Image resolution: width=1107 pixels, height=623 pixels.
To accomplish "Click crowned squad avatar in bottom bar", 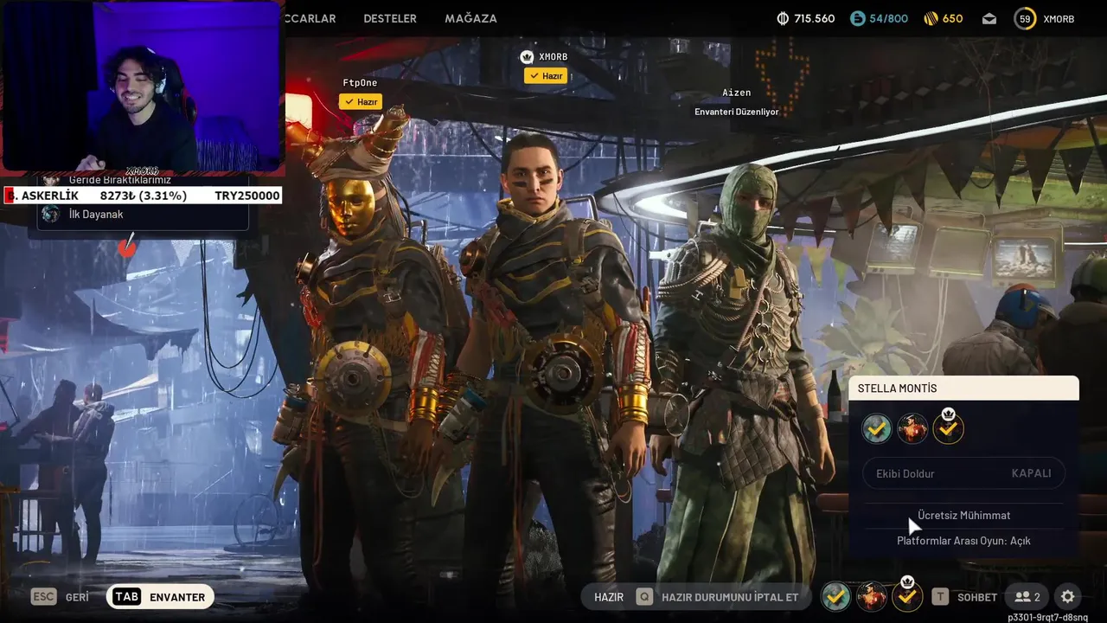I will [x=906, y=595].
